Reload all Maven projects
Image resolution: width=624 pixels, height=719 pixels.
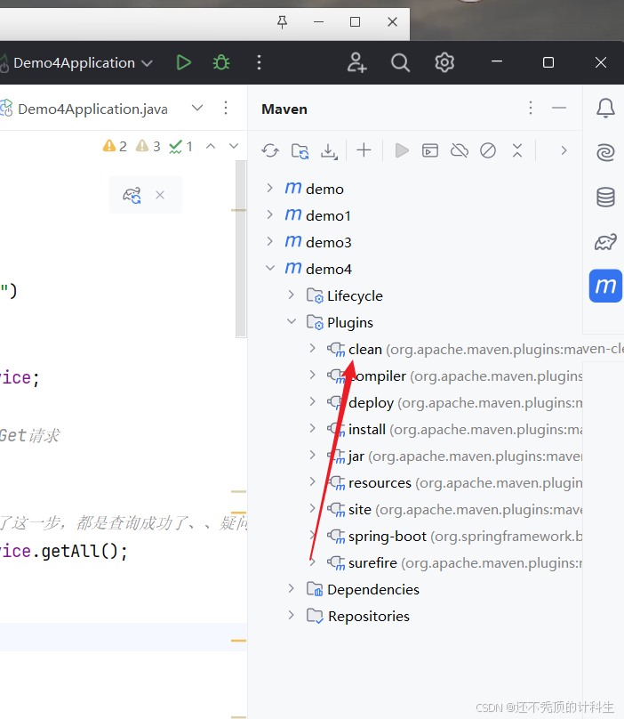pos(270,150)
